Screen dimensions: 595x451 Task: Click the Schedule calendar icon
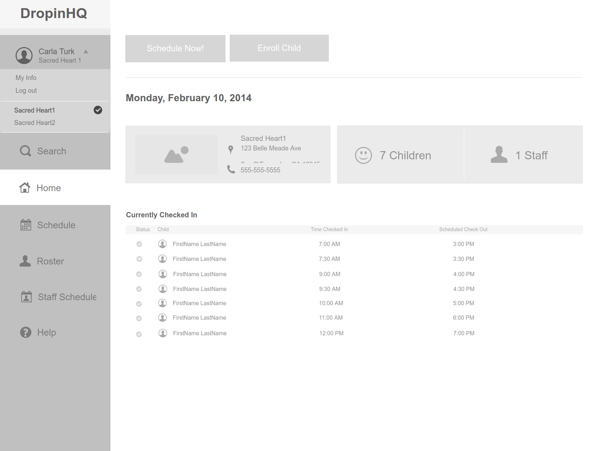[x=26, y=225]
